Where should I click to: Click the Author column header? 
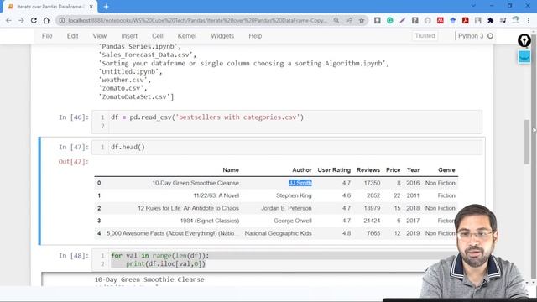click(302, 170)
